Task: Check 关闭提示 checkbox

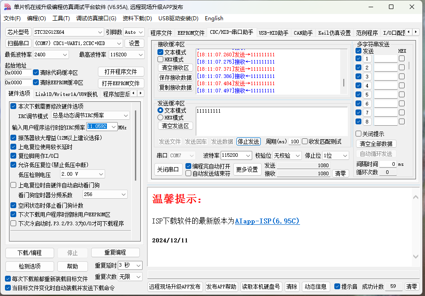Action: pyautogui.click(x=358, y=134)
